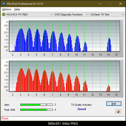Image resolution: width=126 pixels, height=126 pixels.
Task: Open the Q-Check TA Test dropdown
Action: tap(107, 15)
